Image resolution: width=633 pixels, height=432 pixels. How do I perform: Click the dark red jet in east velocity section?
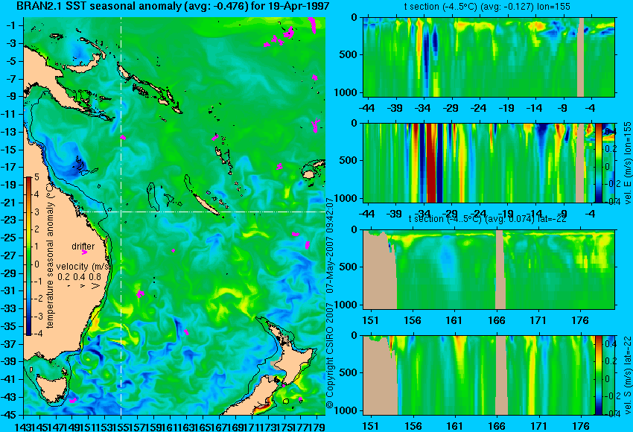click(x=431, y=162)
